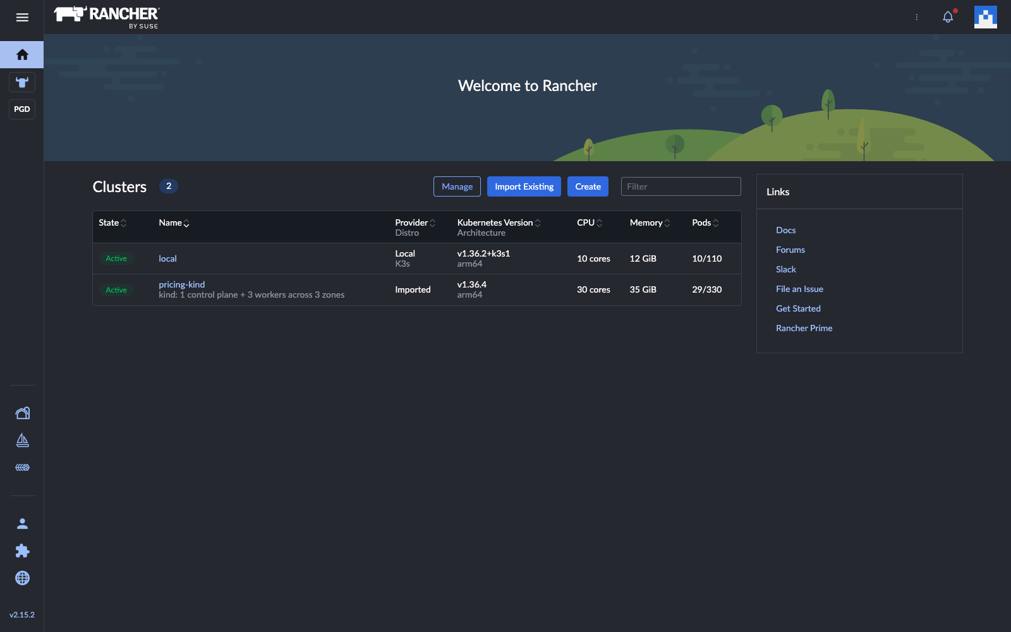The height and width of the screenshot is (632, 1011).
Task: Open the hamburger navigation menu
Action: tap(22, 17)
